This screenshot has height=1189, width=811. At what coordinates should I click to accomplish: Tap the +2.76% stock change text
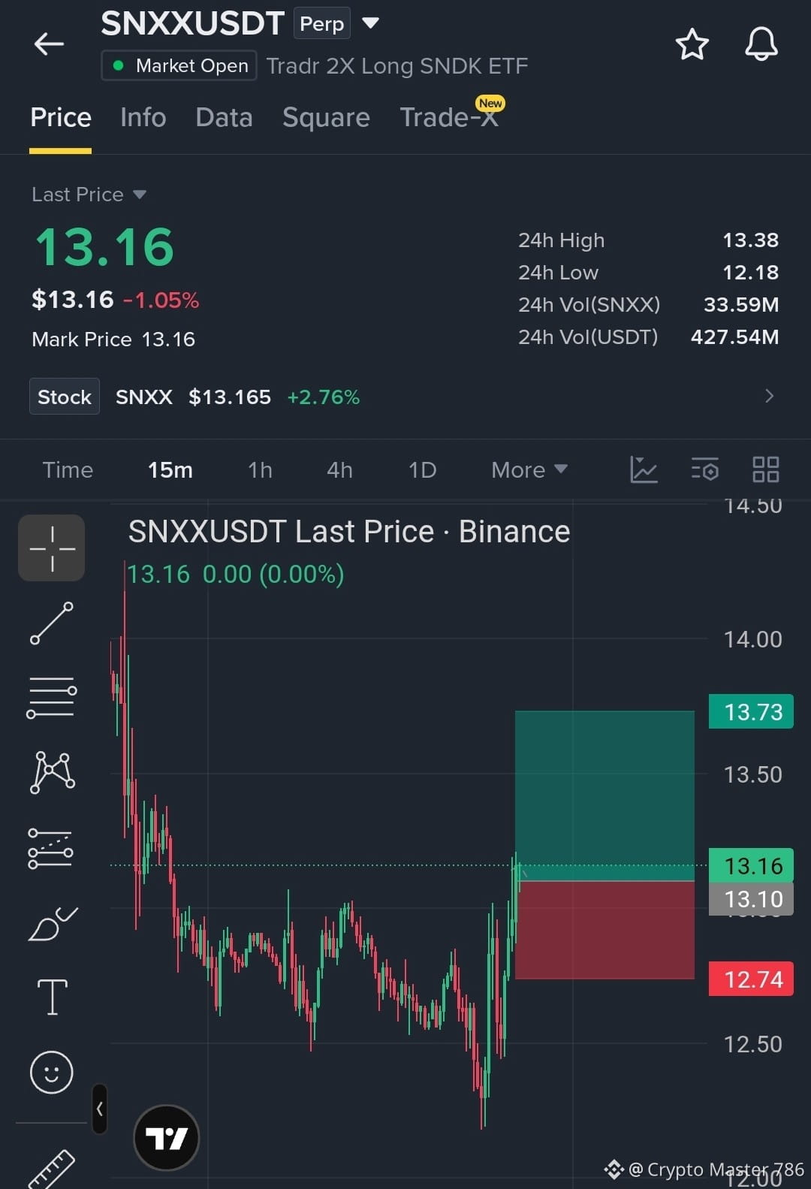324,397
